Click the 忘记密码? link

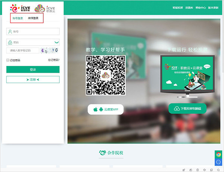54,60
